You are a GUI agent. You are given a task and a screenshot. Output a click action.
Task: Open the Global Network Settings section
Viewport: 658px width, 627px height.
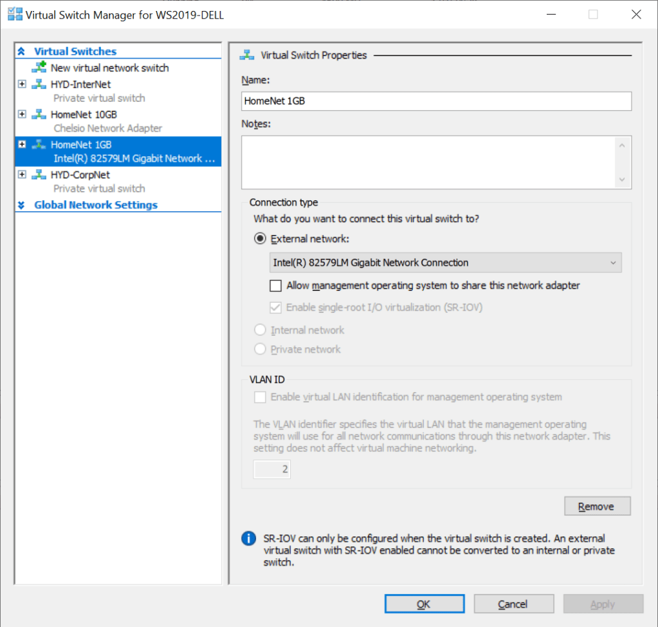pyautogui.click(x=95, y=205)
